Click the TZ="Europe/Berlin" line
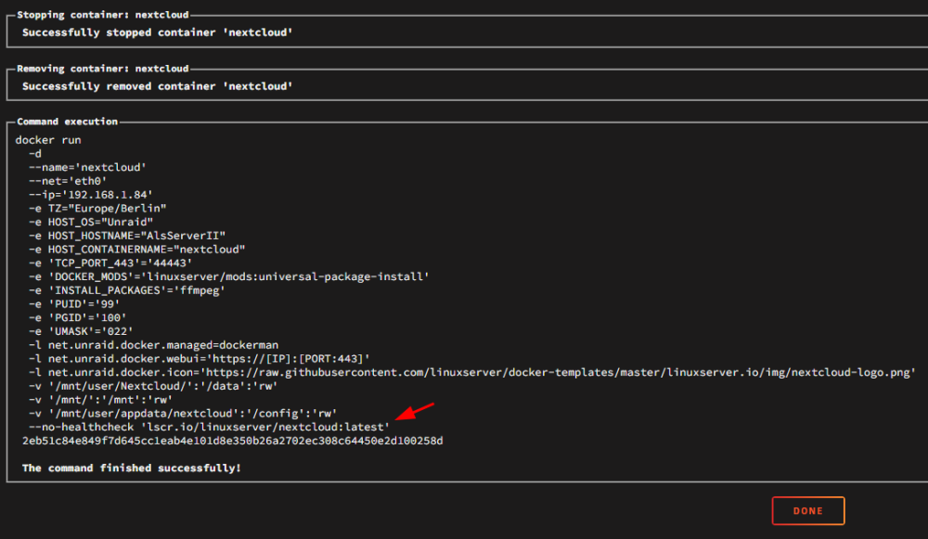The image size is (928, 539). [x=97, y=208]
